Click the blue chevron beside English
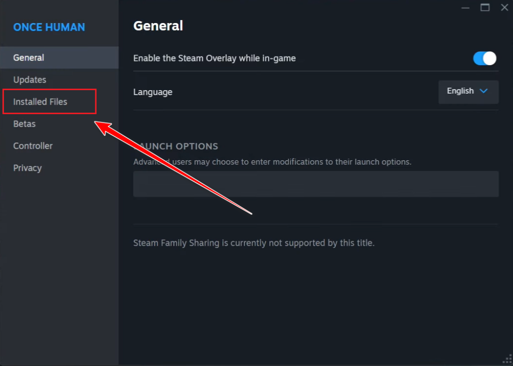The height and width of the screenshot is (366, 513). pyautogui.click(x=483, y=91)
